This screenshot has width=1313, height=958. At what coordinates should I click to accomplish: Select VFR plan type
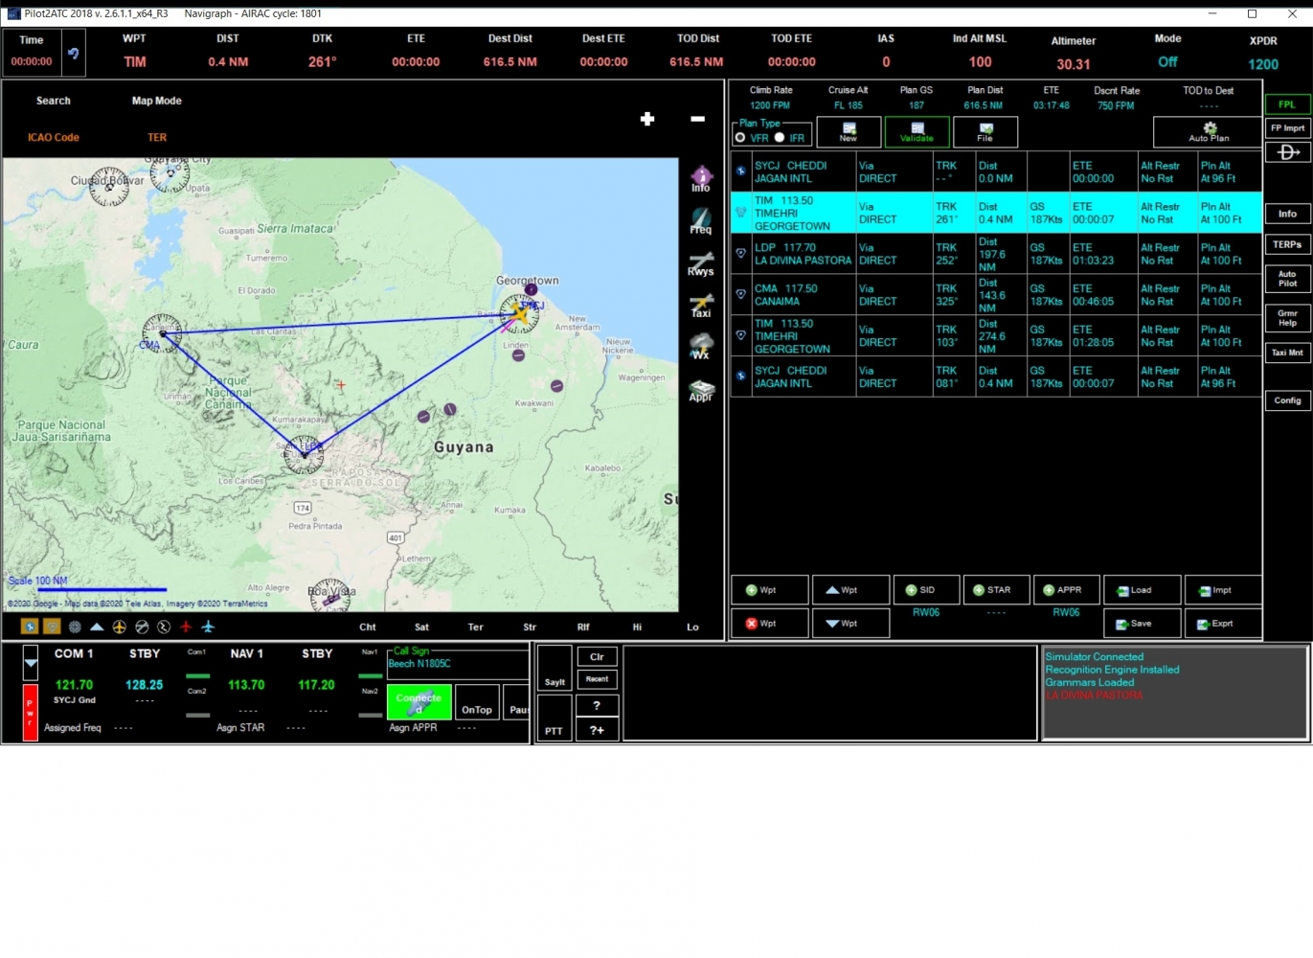tap(740, 138)
